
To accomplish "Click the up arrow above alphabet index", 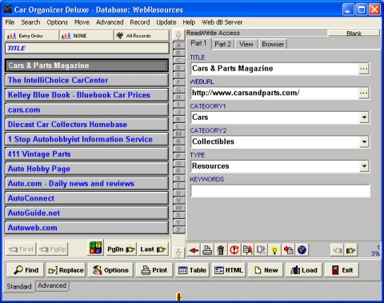I will click(178, 35).
